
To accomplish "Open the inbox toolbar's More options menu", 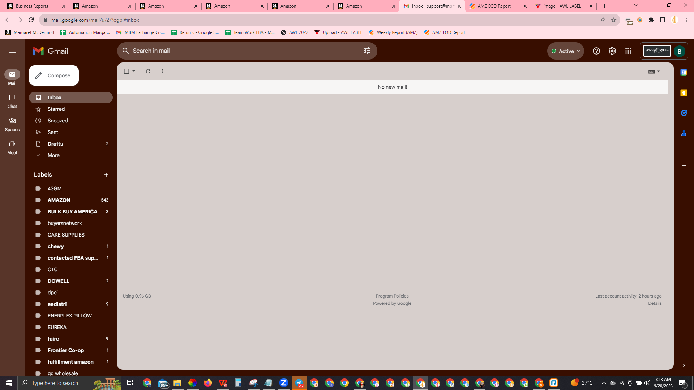I will [163, 71].
